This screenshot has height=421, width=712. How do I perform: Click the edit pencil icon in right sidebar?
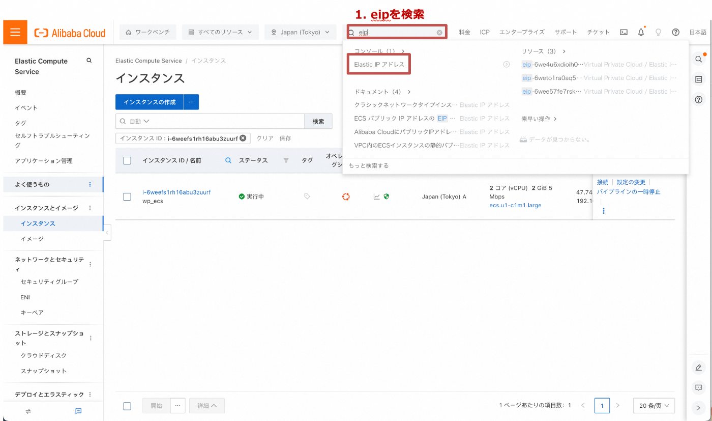click(698, 368)
